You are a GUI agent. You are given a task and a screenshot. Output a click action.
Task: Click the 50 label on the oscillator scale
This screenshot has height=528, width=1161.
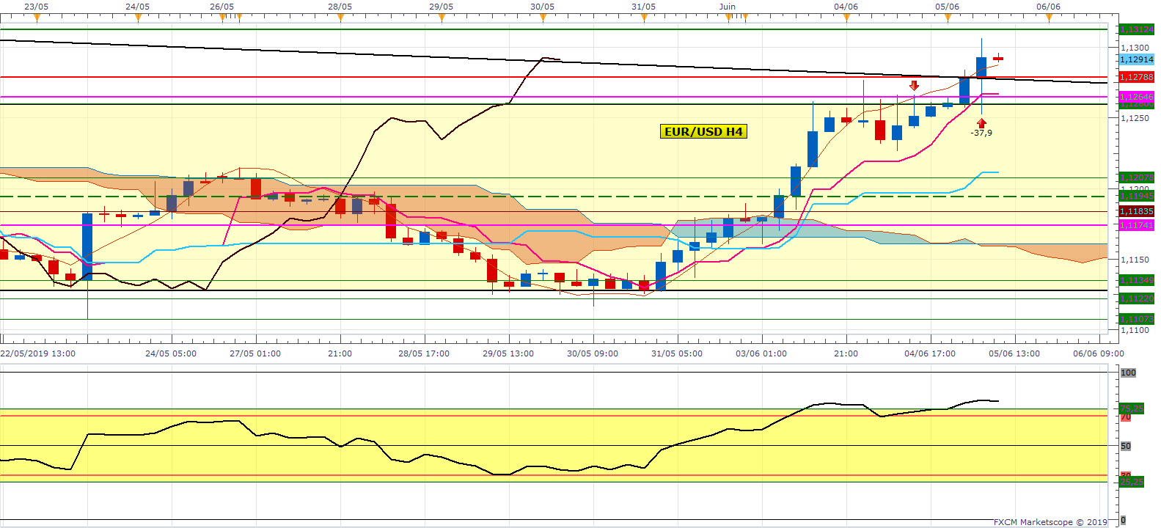[x=1126, y=446]
